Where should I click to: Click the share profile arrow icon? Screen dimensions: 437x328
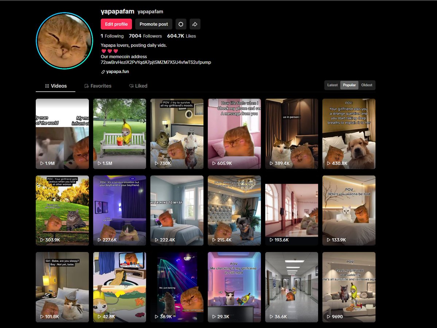(195, 24)
